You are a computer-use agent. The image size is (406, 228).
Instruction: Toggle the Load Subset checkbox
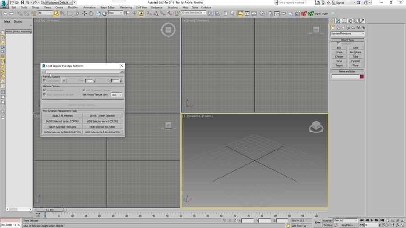click(x=44, y=81)
